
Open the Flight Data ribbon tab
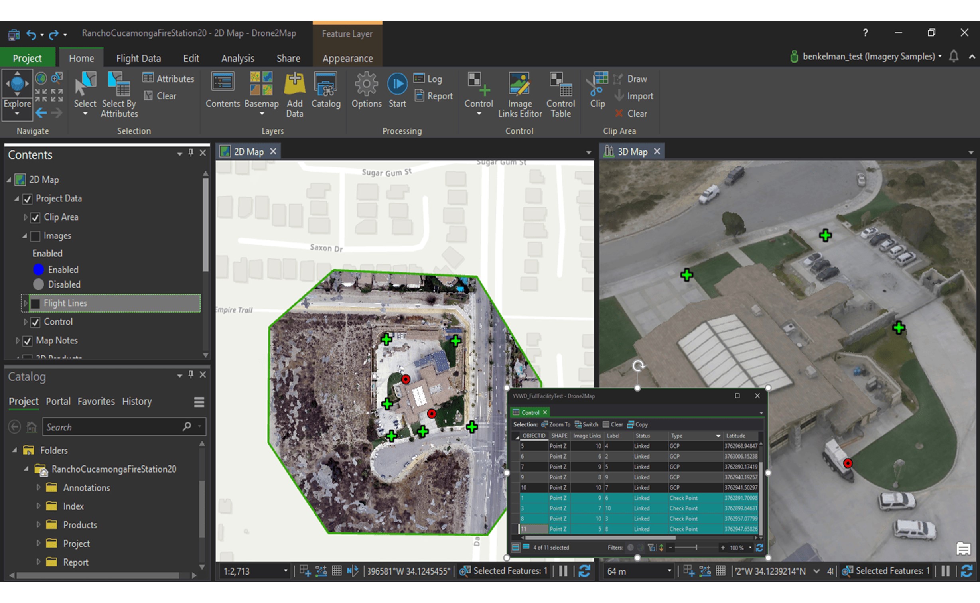(138, 57)
